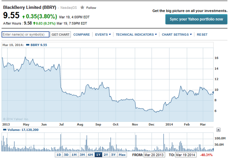Edit the TO date field
This screenshot has height=158, width=235.
click(x=186, y=155)
